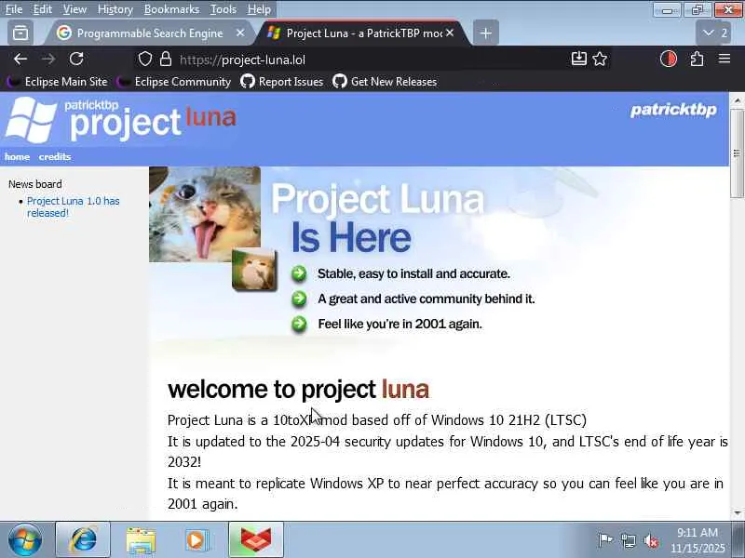Click the large cat photo thumbnail
Image resolution: width=745 pixels, height=558 pixels.
click(205, 214)
